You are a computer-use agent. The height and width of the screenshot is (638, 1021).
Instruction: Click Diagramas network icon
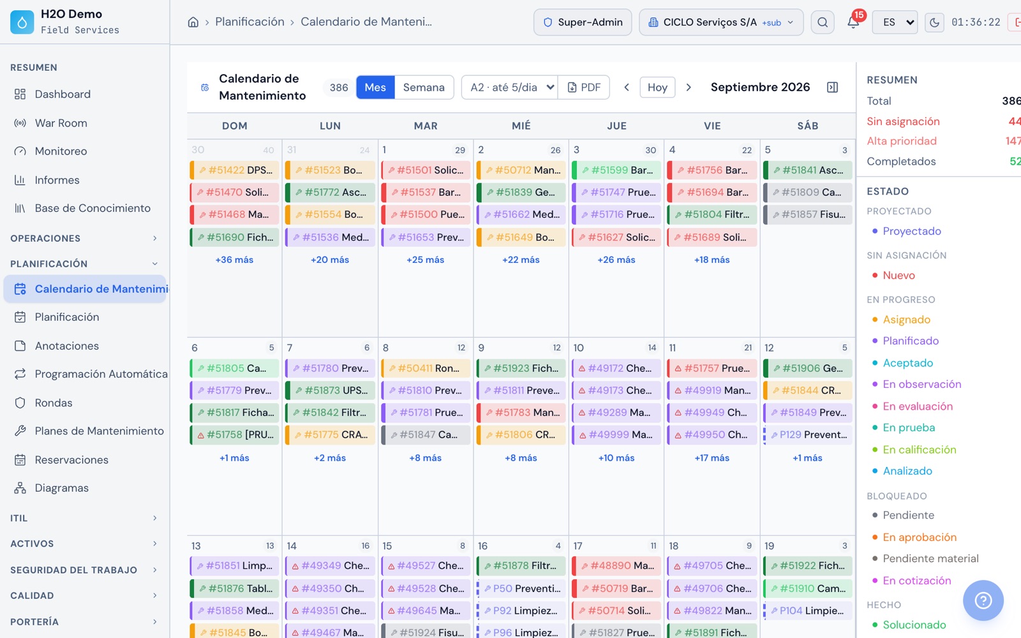(x=20, y=488)
